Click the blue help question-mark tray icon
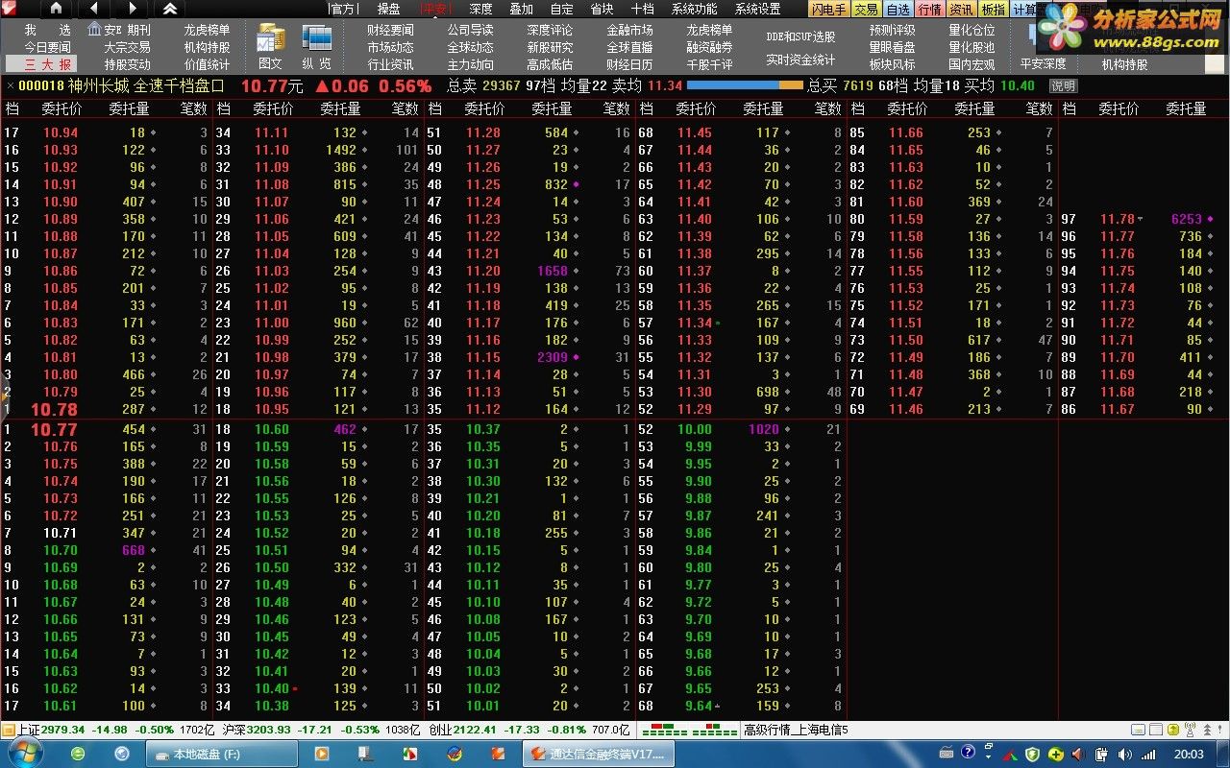 tap(968, 752)
